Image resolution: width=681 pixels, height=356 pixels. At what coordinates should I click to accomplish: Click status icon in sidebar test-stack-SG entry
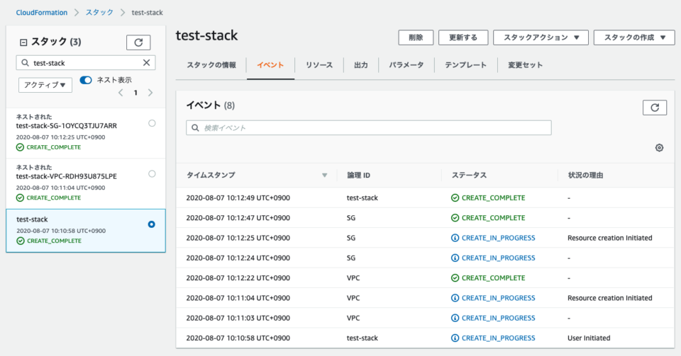click(20, 147)
